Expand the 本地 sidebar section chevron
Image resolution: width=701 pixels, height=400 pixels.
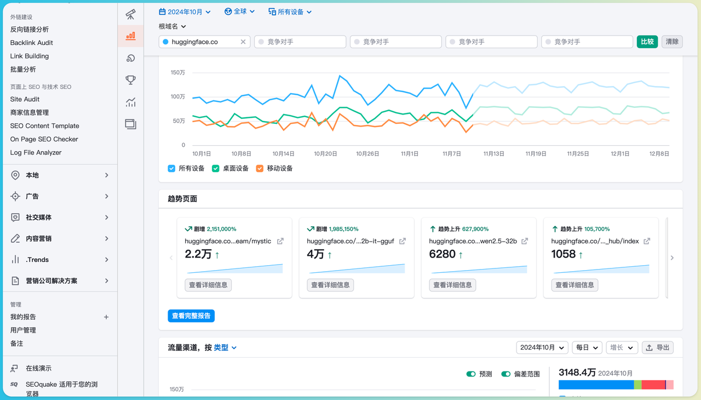[x=106, y=175]
